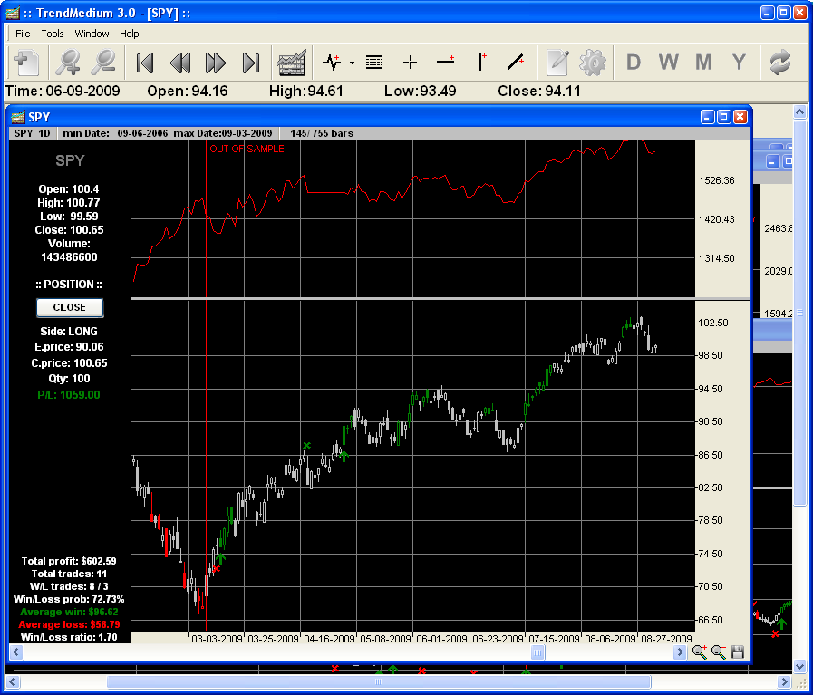Open the Tools menu
Screen dimensions: 813x695
pos(53,34)
